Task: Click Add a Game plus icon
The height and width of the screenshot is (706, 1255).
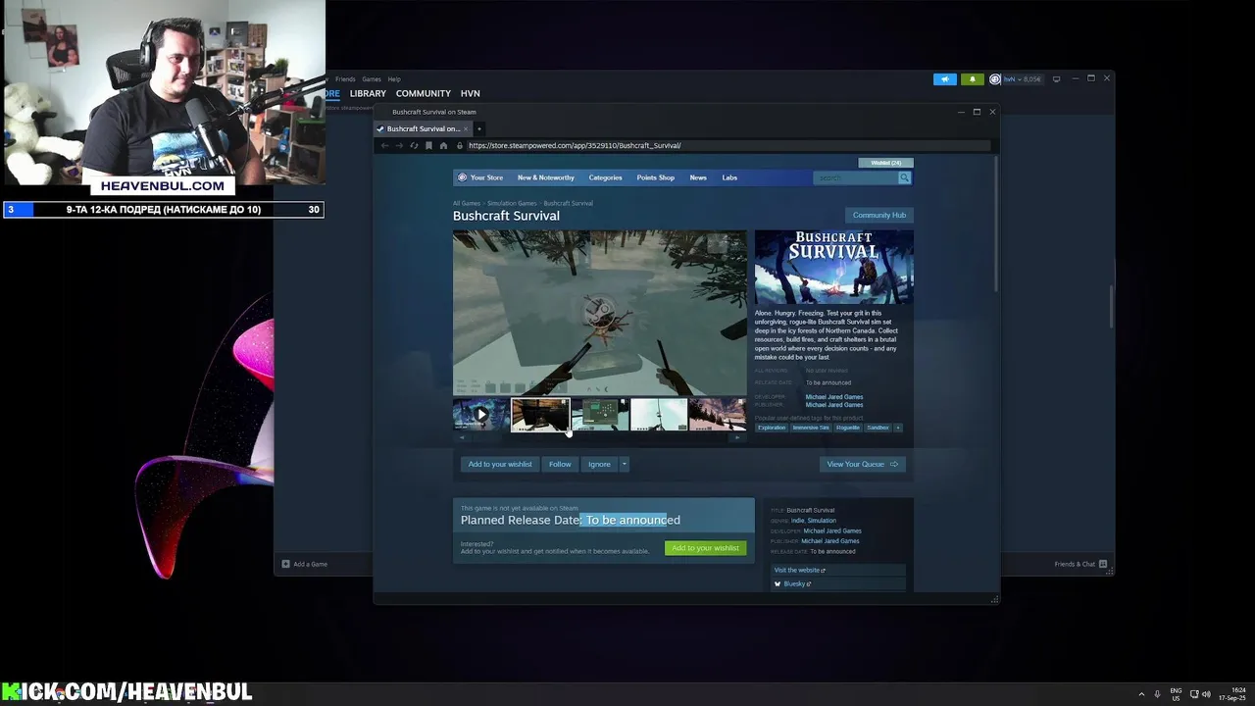Action: coord(285,564)
